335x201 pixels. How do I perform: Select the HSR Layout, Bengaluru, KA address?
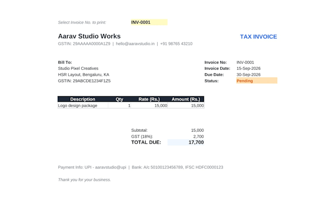84,75
